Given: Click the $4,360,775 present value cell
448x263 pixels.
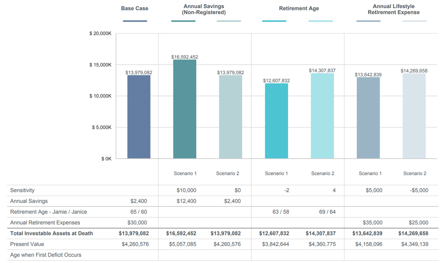Looking at the screenshot, I should [x=322, y=244].
